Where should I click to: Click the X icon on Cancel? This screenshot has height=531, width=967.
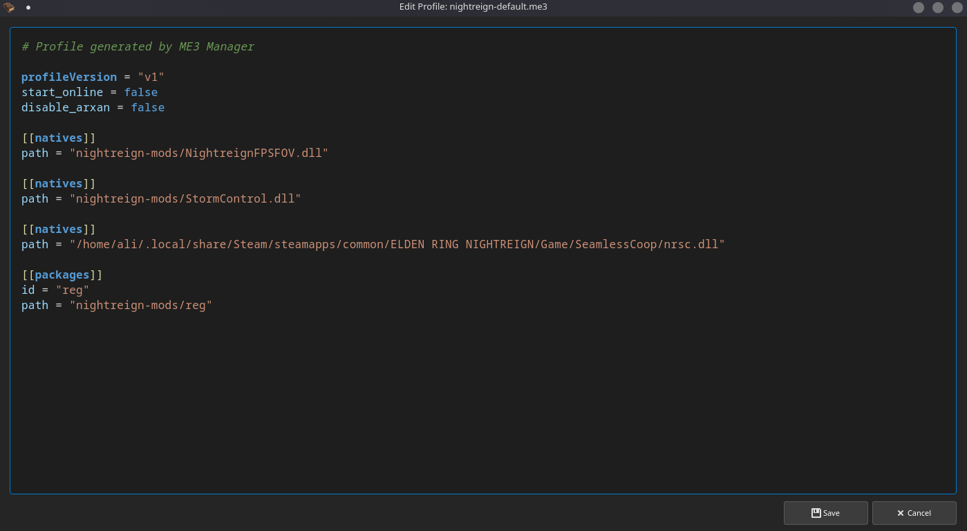900,513
